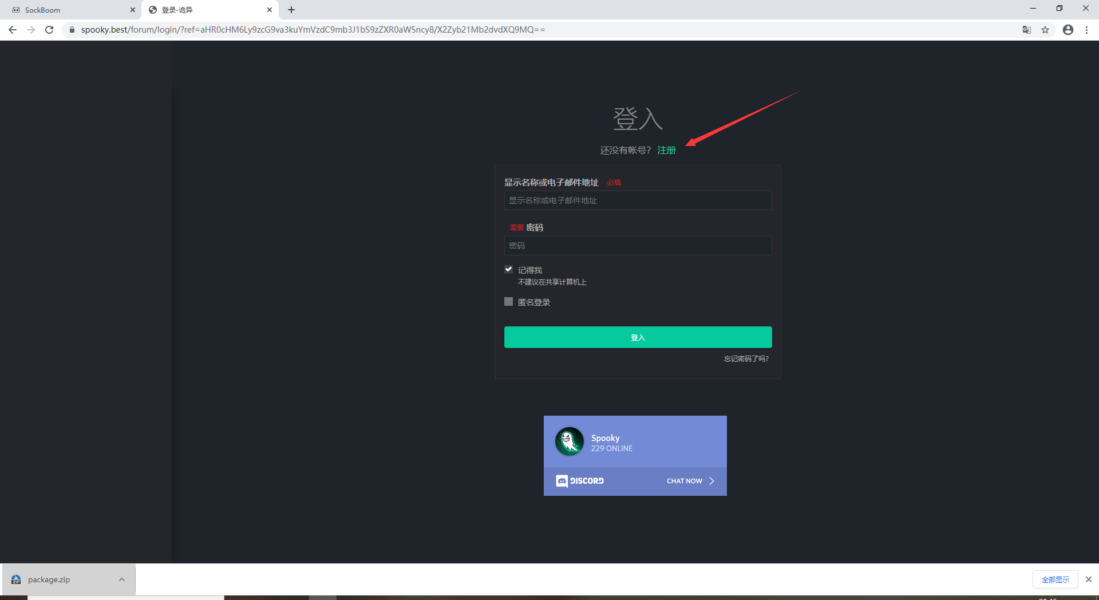1099x600 pixels.
Task: Click the browser back arrow
Action: (x=13, y=30)
